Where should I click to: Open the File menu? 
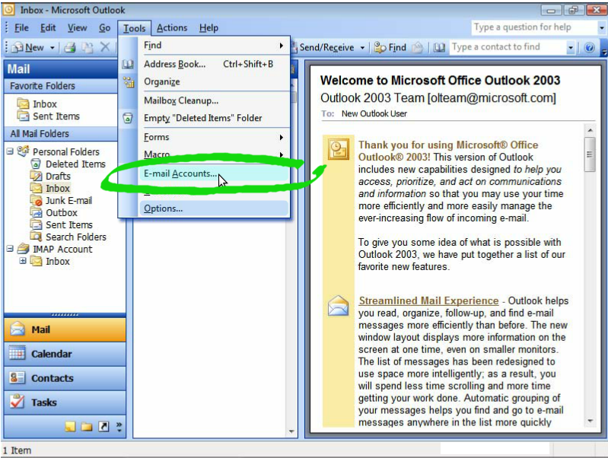click(21, 28)
